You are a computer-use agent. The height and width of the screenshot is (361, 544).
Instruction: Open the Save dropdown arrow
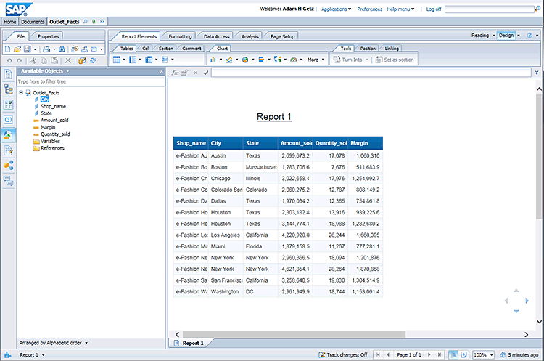point(35,49)
